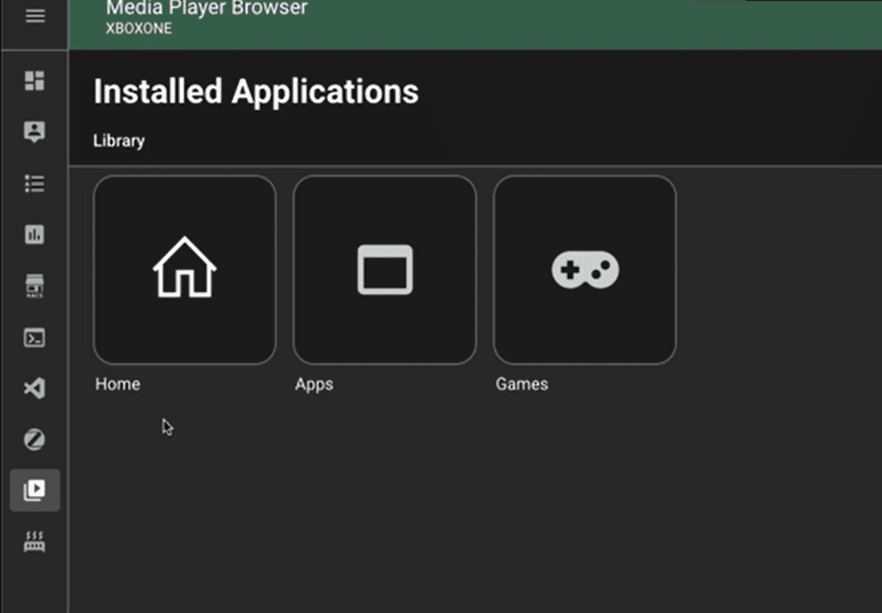882x613 pixels.
Task: Click the Apps label text
Action: click(314, 384)
